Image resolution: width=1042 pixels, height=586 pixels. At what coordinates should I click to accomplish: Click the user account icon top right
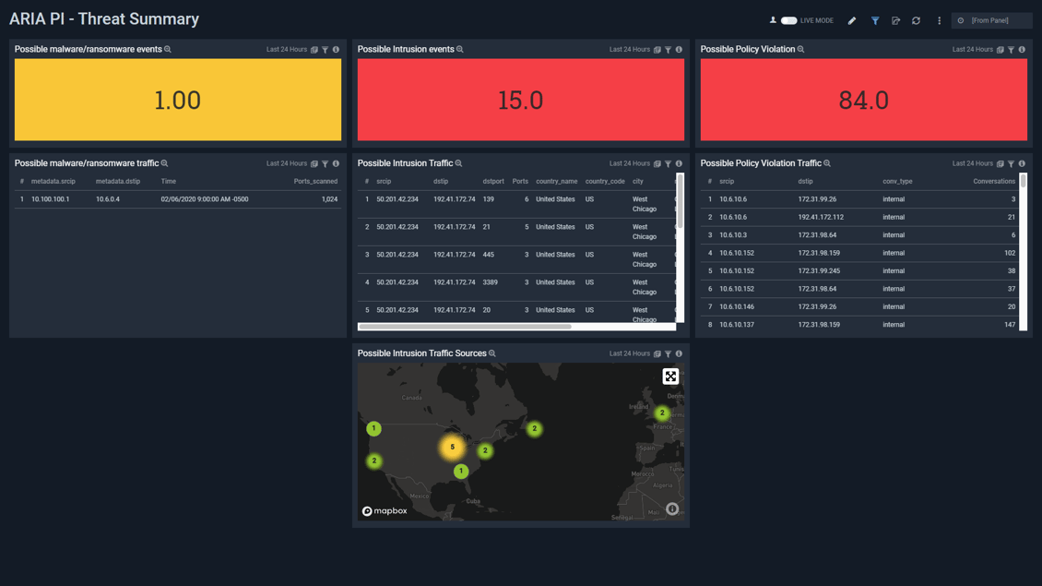point(774,20)
